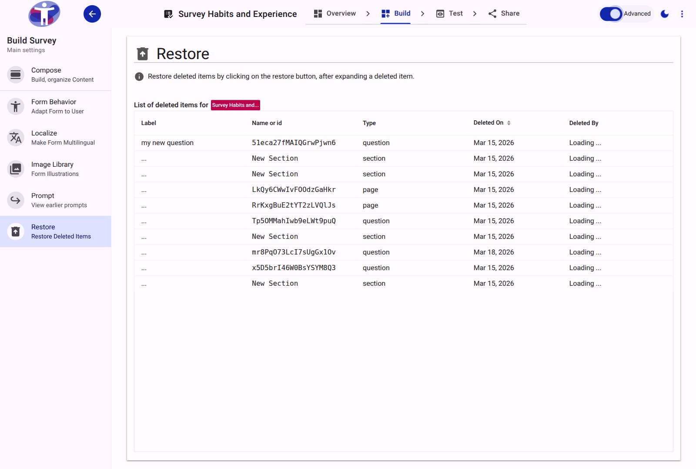The image size is (696, 469).
Task: Toggle the Advanced switch
Action: [x=611, y=14]
